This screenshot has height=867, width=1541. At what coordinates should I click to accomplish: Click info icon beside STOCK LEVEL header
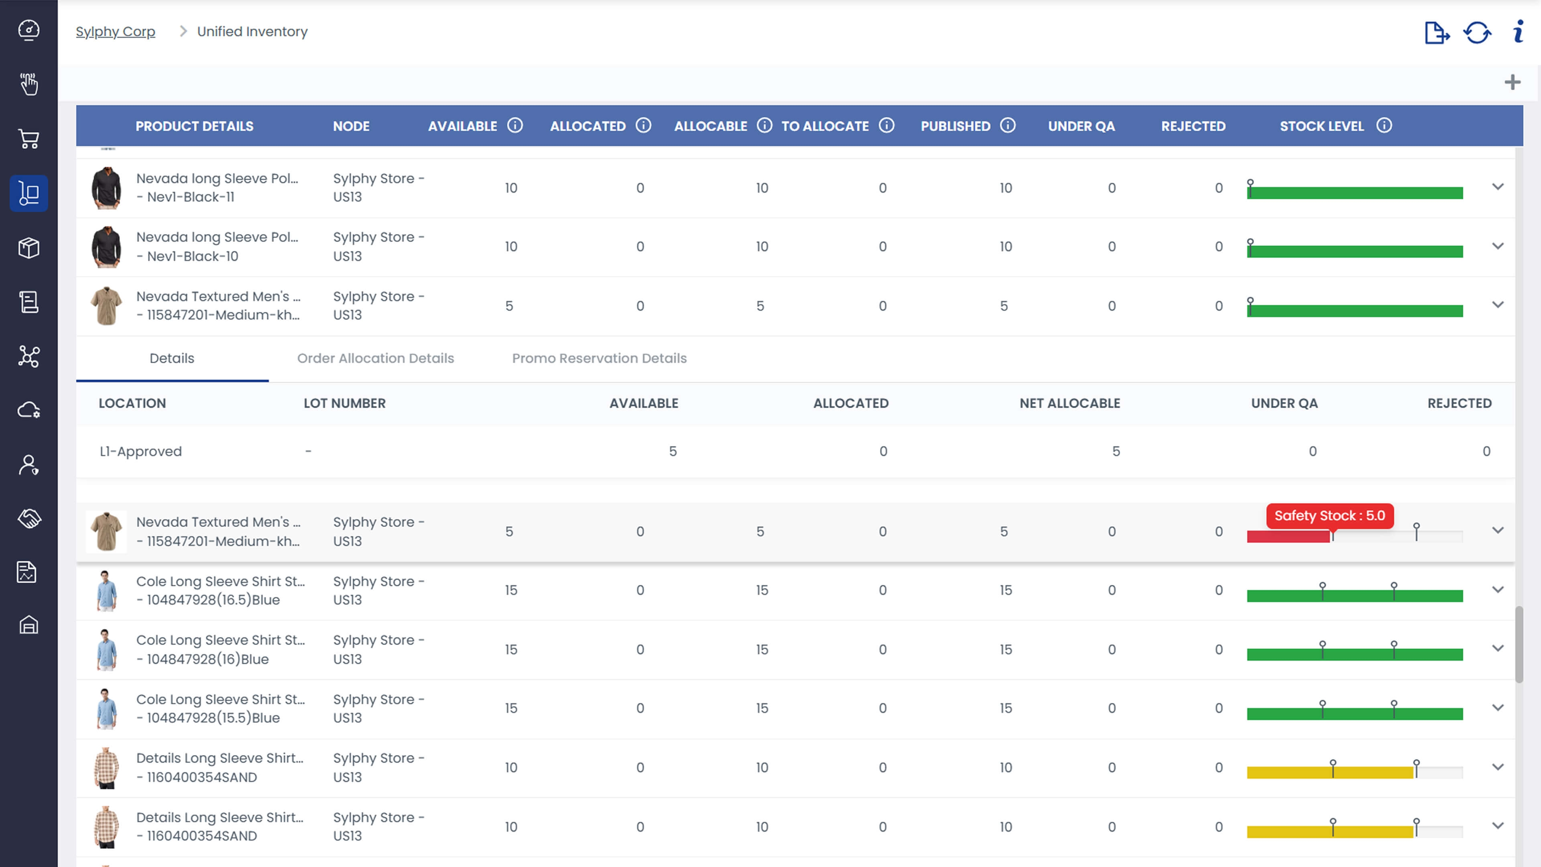point(1384,125)
